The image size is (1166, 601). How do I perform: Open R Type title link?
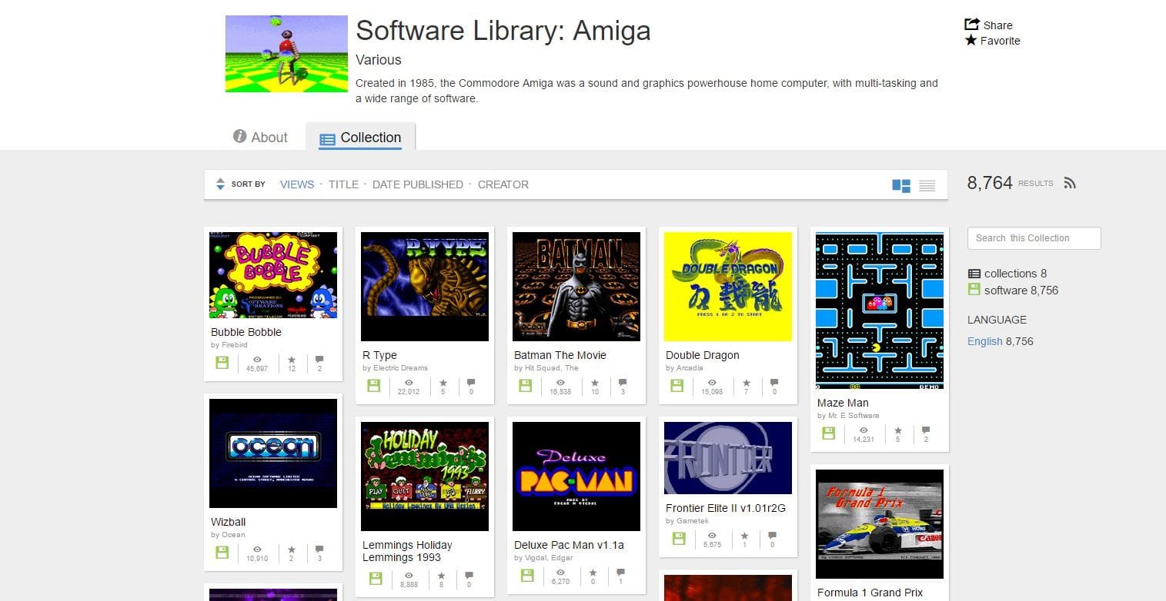tap(379, 355)
